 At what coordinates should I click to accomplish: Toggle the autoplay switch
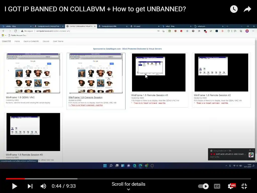pos(203,186)
